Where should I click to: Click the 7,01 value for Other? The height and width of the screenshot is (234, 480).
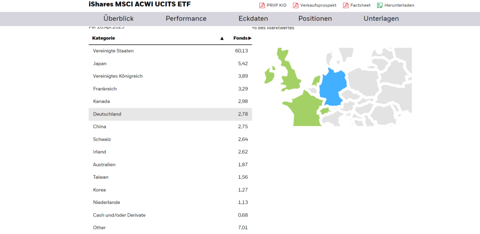click(243, 228)
